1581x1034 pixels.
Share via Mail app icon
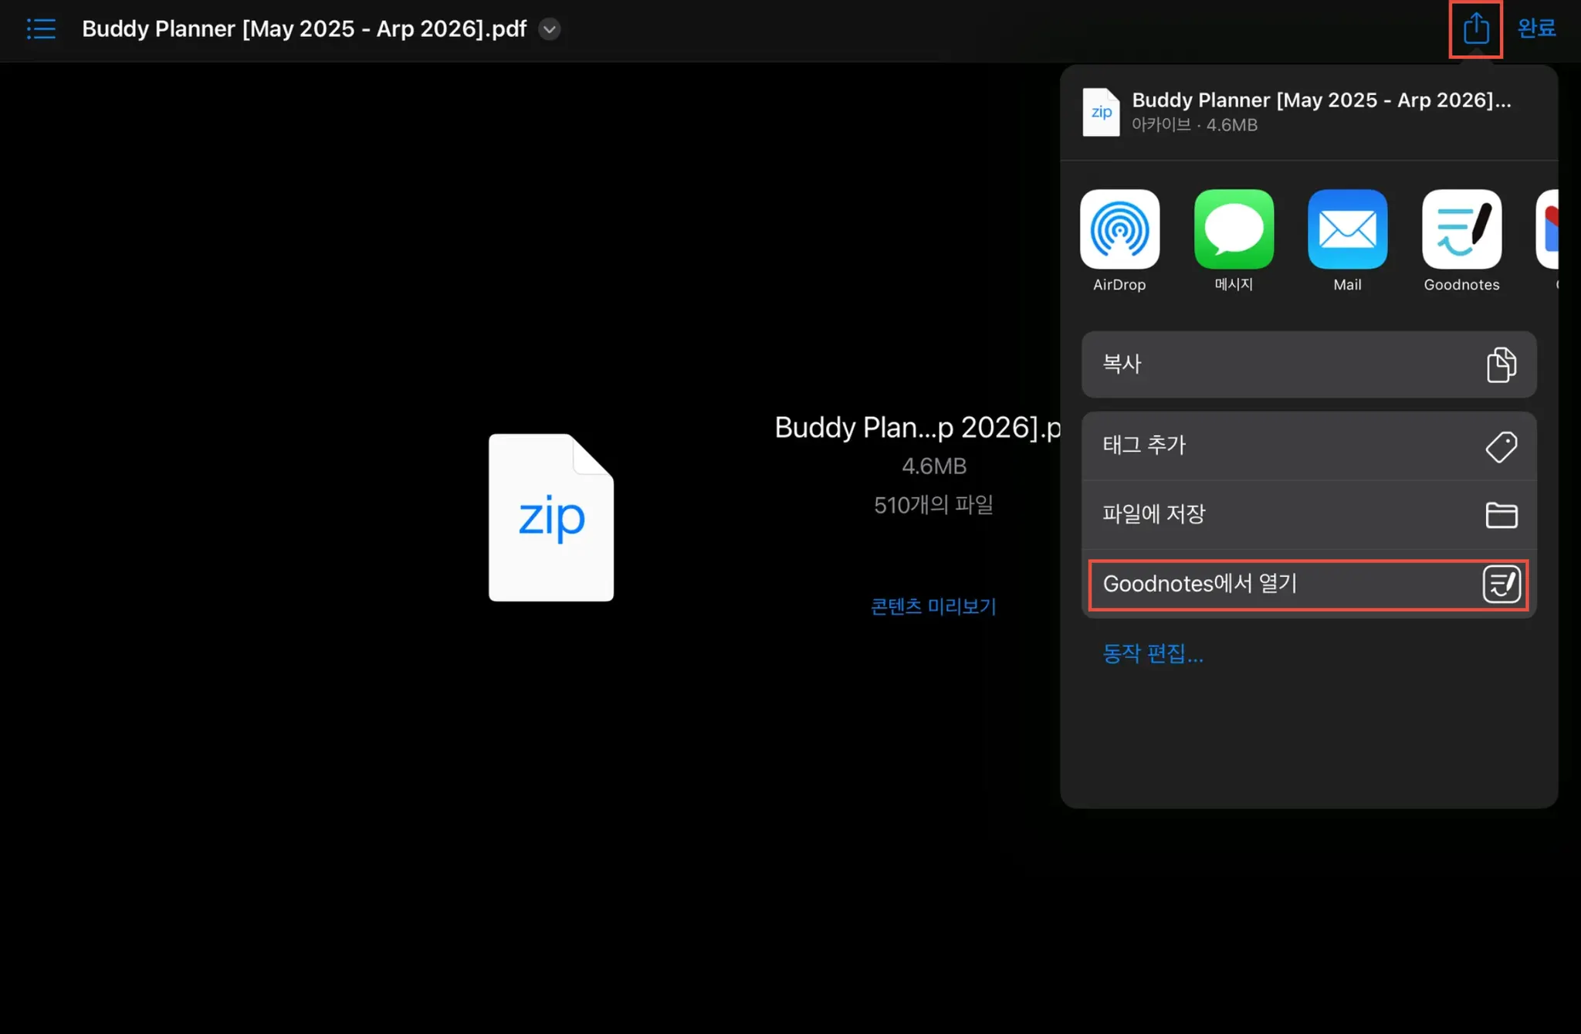point(1347,229)
